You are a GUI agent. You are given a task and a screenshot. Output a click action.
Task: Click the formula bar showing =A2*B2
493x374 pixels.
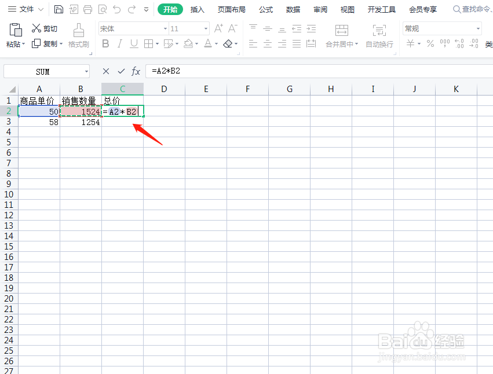point(319,71)
